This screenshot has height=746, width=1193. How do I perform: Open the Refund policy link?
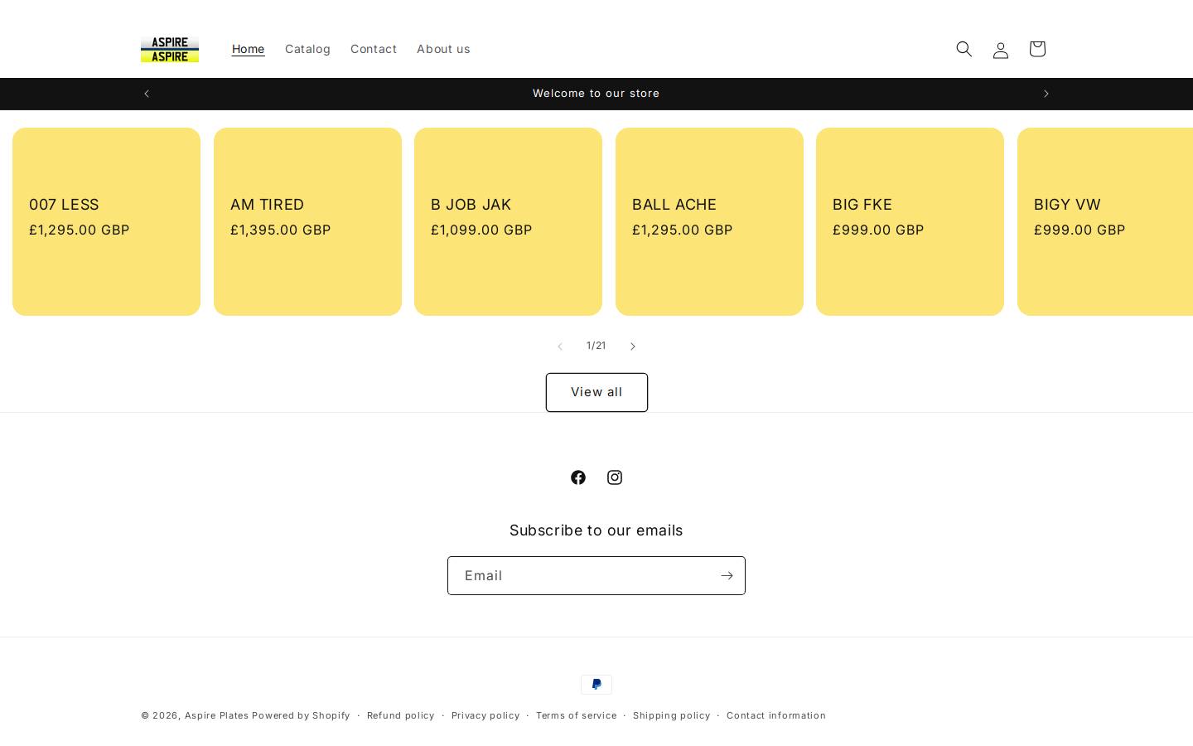click(400, 715)
